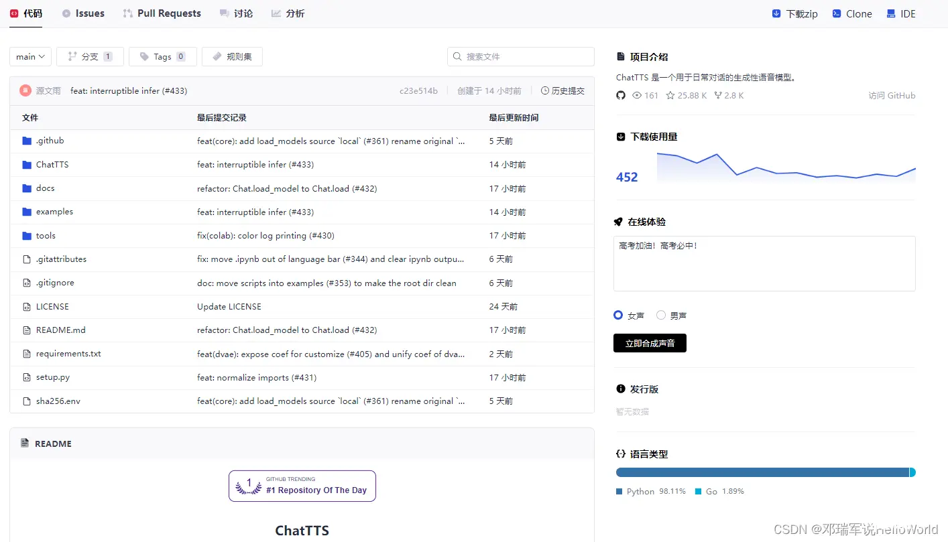Screen dimensions: 948x542
Task: Click the examples folder icon
Action: pyautogui.click(x=27, y=212)
